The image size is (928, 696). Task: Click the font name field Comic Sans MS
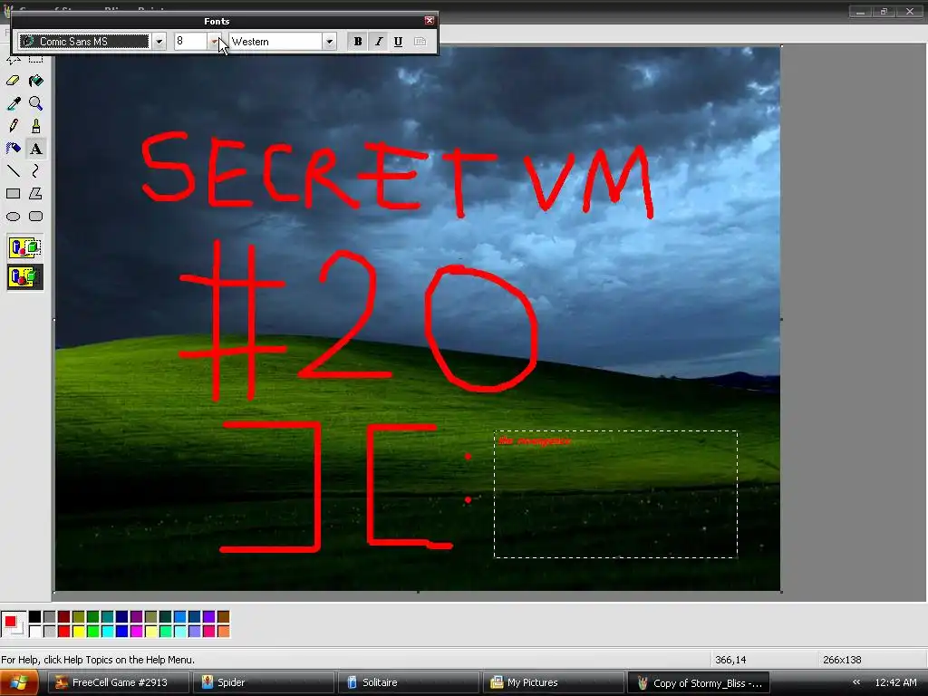pyautogui.click(x=84, y=42)
